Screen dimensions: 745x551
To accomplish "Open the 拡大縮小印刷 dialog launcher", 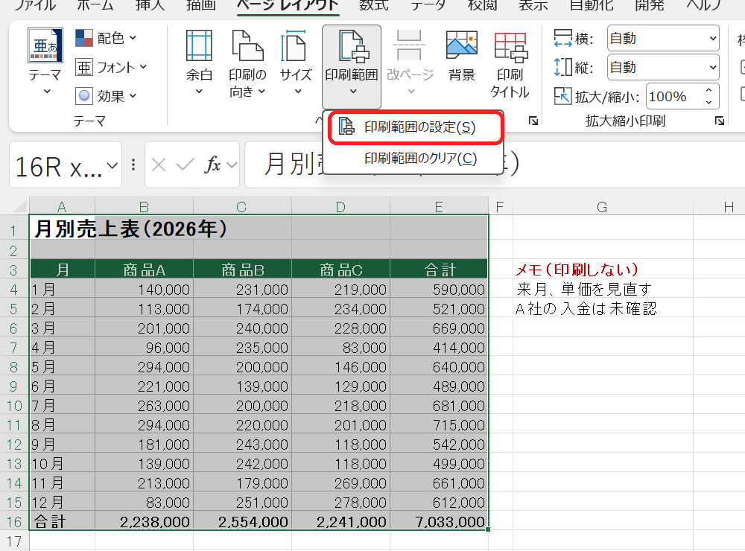I will click(x=720, y=121).
